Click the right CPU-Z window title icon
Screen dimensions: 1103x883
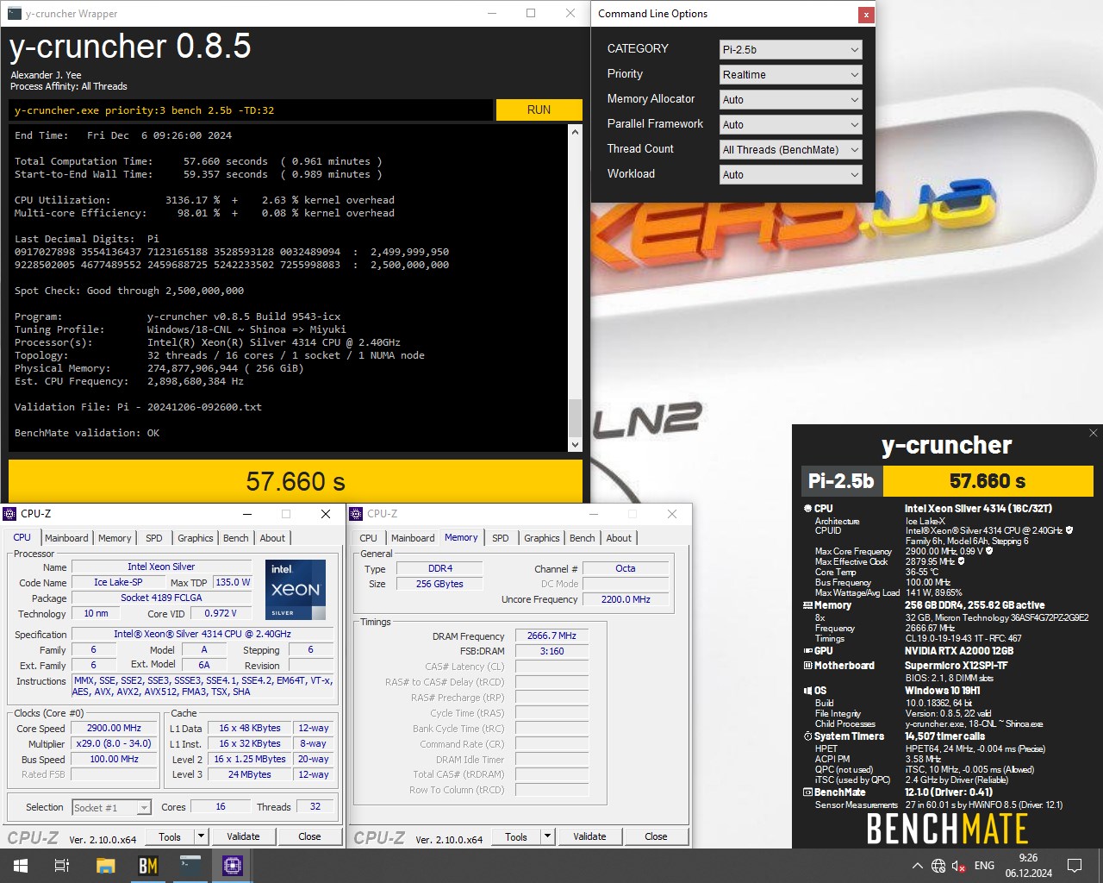357,514
